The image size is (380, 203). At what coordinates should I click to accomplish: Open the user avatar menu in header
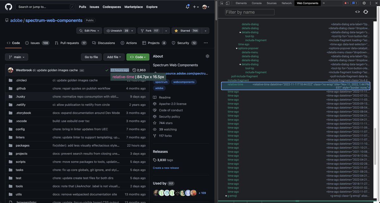coord(206,7)
